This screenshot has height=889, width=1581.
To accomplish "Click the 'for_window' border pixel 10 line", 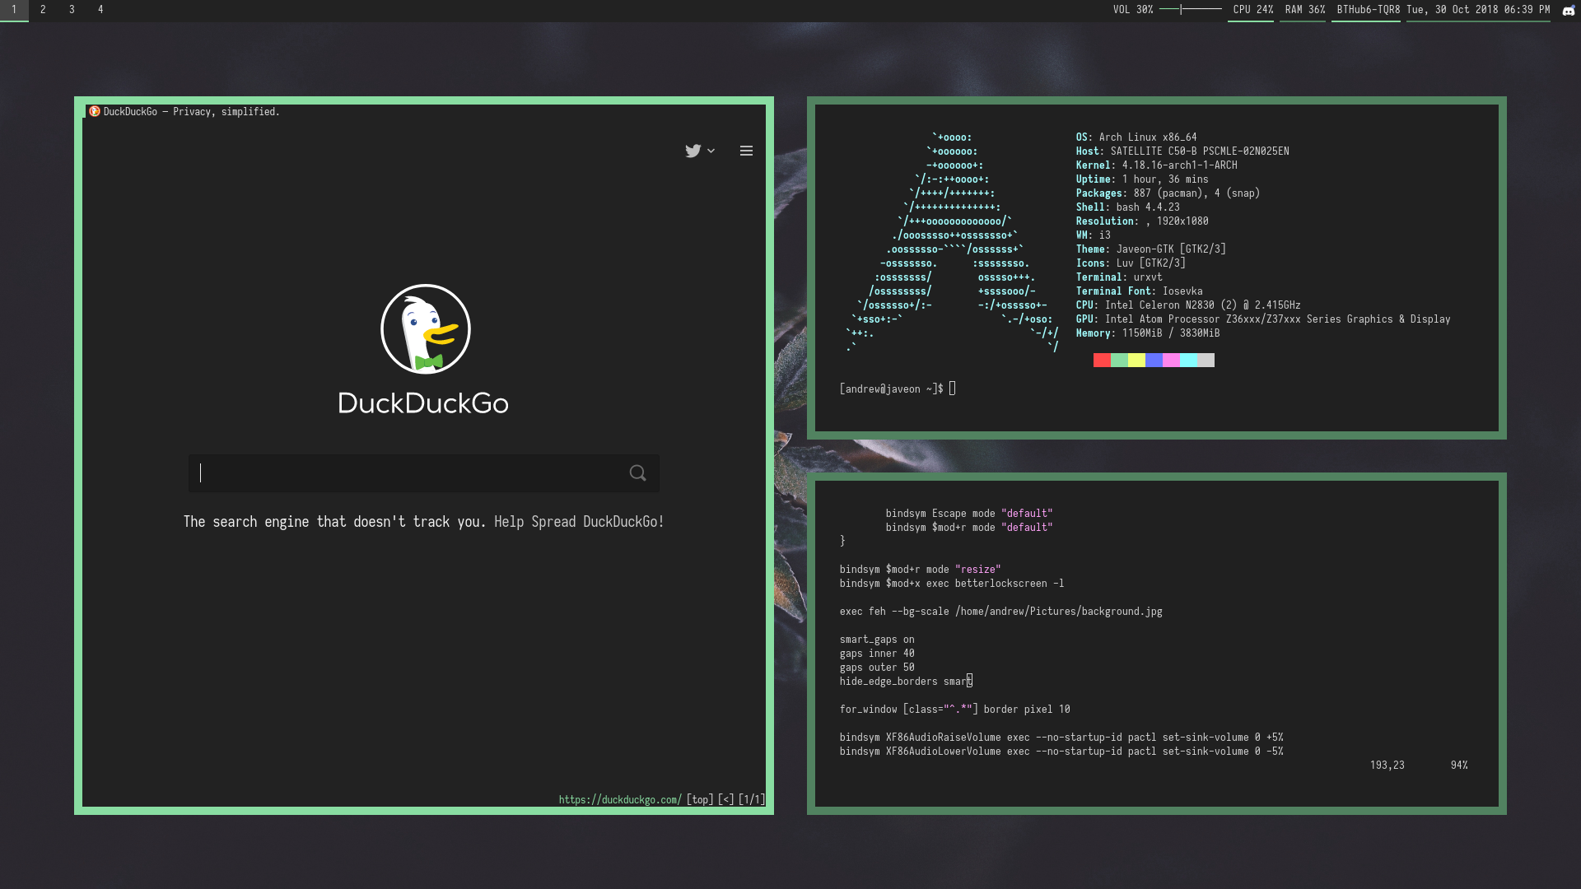I will [x=955, y=710].
